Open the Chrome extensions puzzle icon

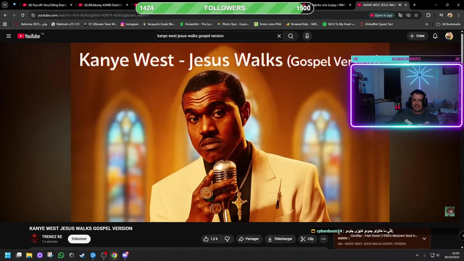(428, 15)
